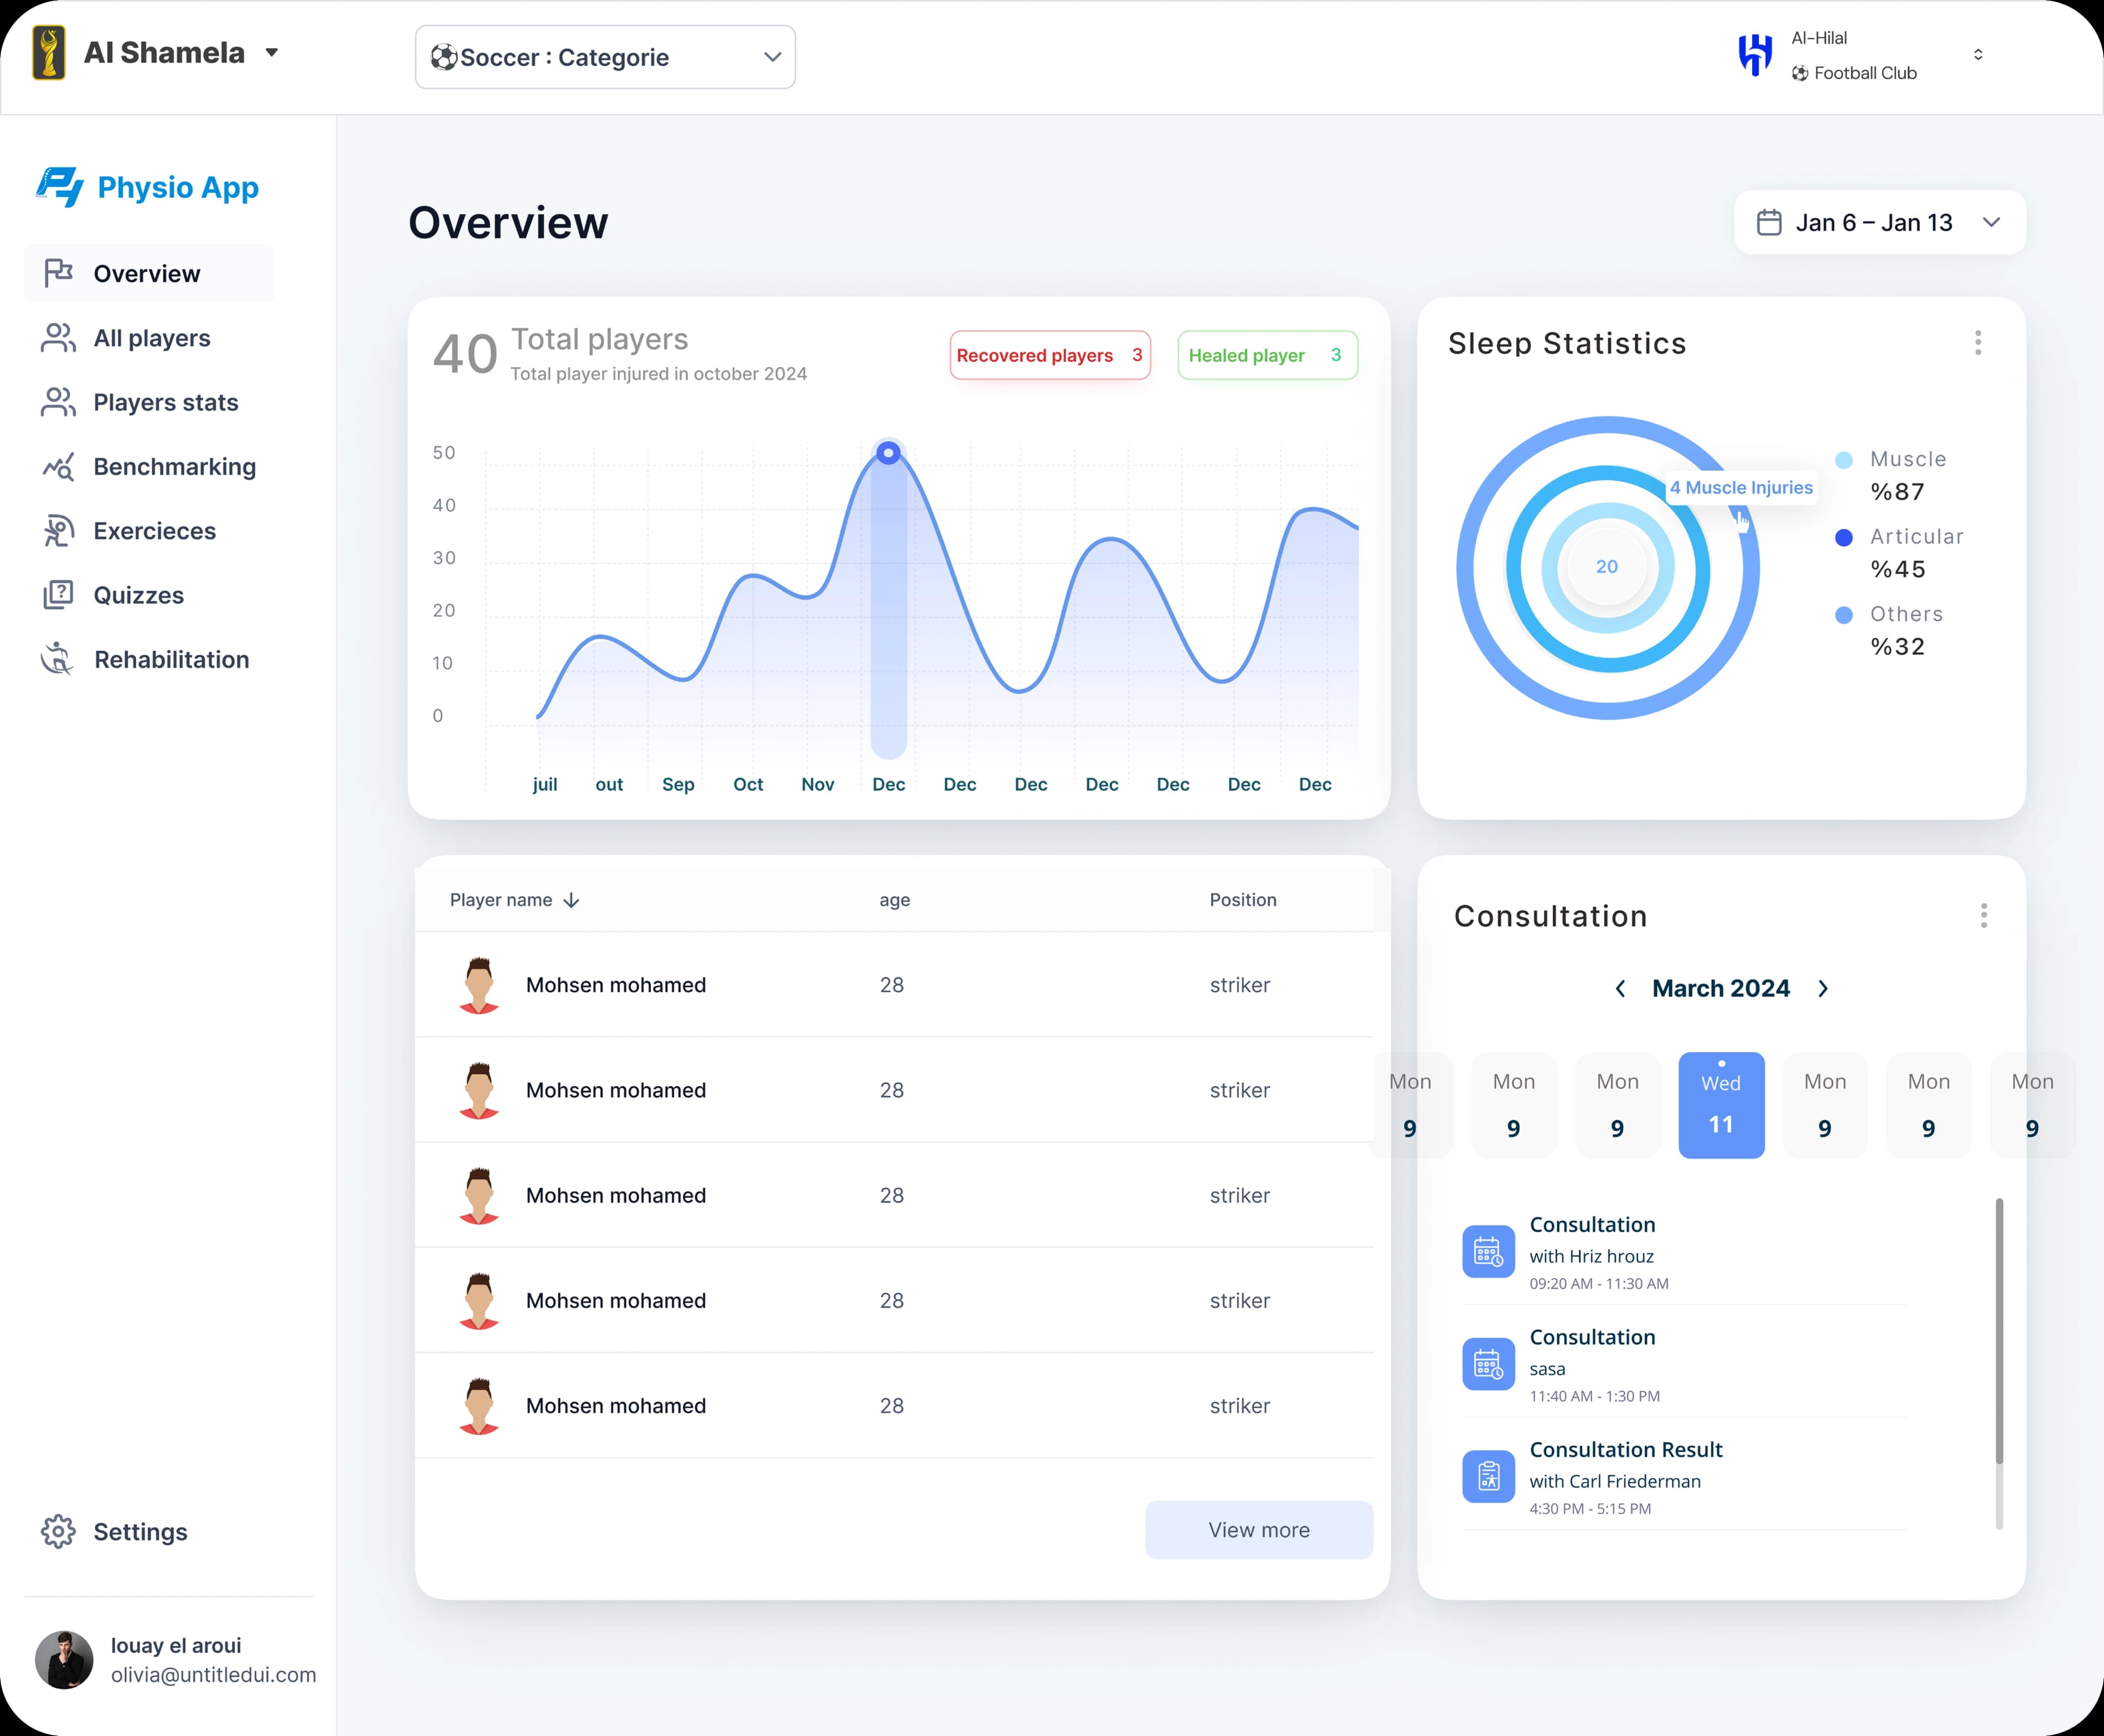Image resolution: width=2104 pixels, height=1736 pixels.
Task: Click the highlighted Dec peak marker on chart
Action: tap(888, 453)
